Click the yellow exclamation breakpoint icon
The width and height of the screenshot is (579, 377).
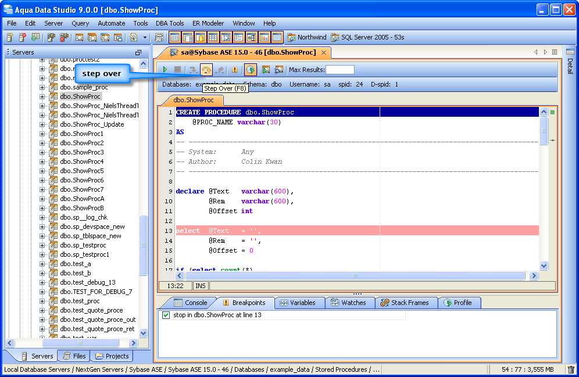[x=234, y=69]
